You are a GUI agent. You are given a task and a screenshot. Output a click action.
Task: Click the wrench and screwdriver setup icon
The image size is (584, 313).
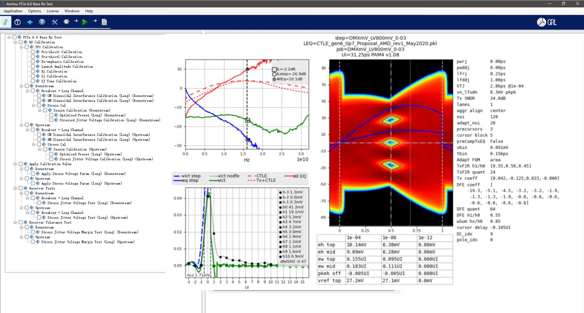tap(54, 22)
